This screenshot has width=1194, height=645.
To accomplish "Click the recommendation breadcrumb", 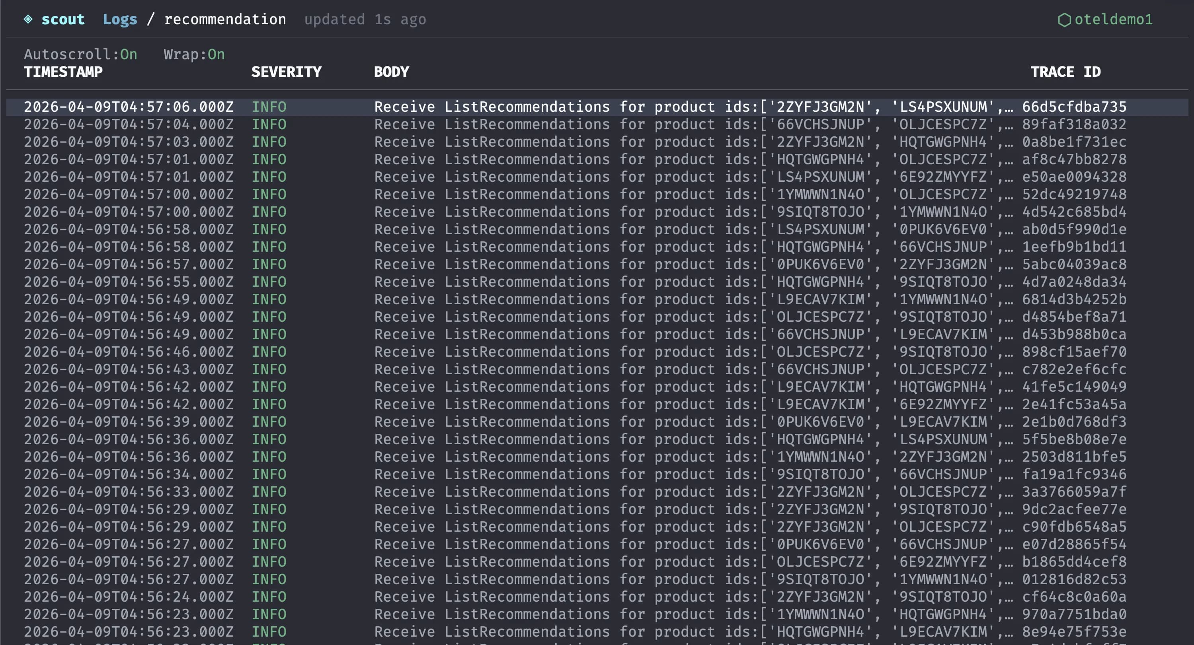I will click(225, 19).
